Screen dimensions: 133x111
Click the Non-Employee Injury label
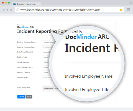[25, 67]
